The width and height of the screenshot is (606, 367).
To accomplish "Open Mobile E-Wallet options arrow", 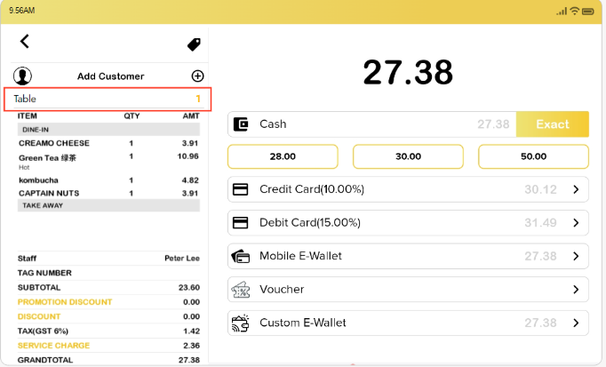I will 575,256.
